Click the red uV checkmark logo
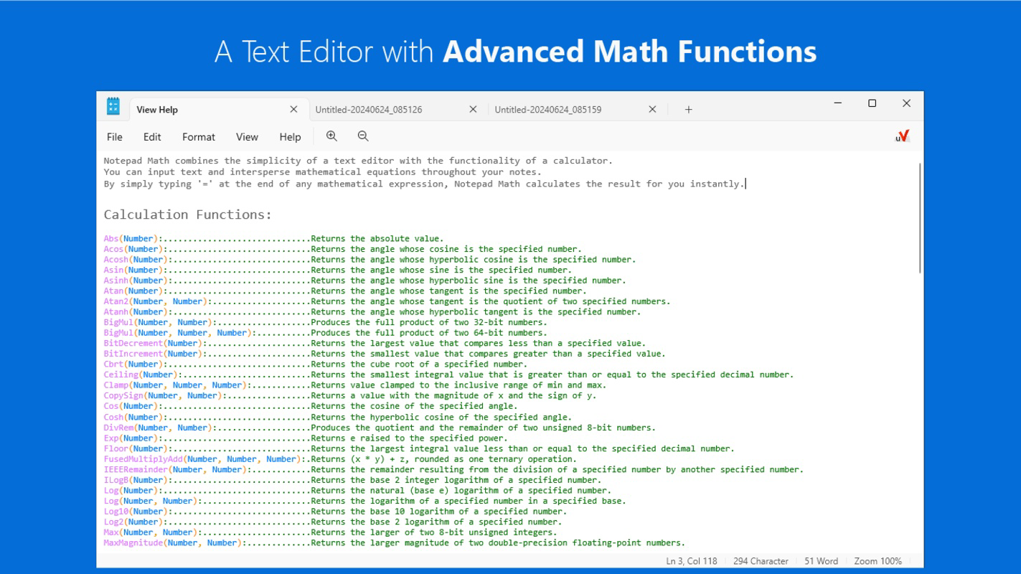Viewport: 1021px width, 574px height. pyautogui.click(x=903, y=135)
